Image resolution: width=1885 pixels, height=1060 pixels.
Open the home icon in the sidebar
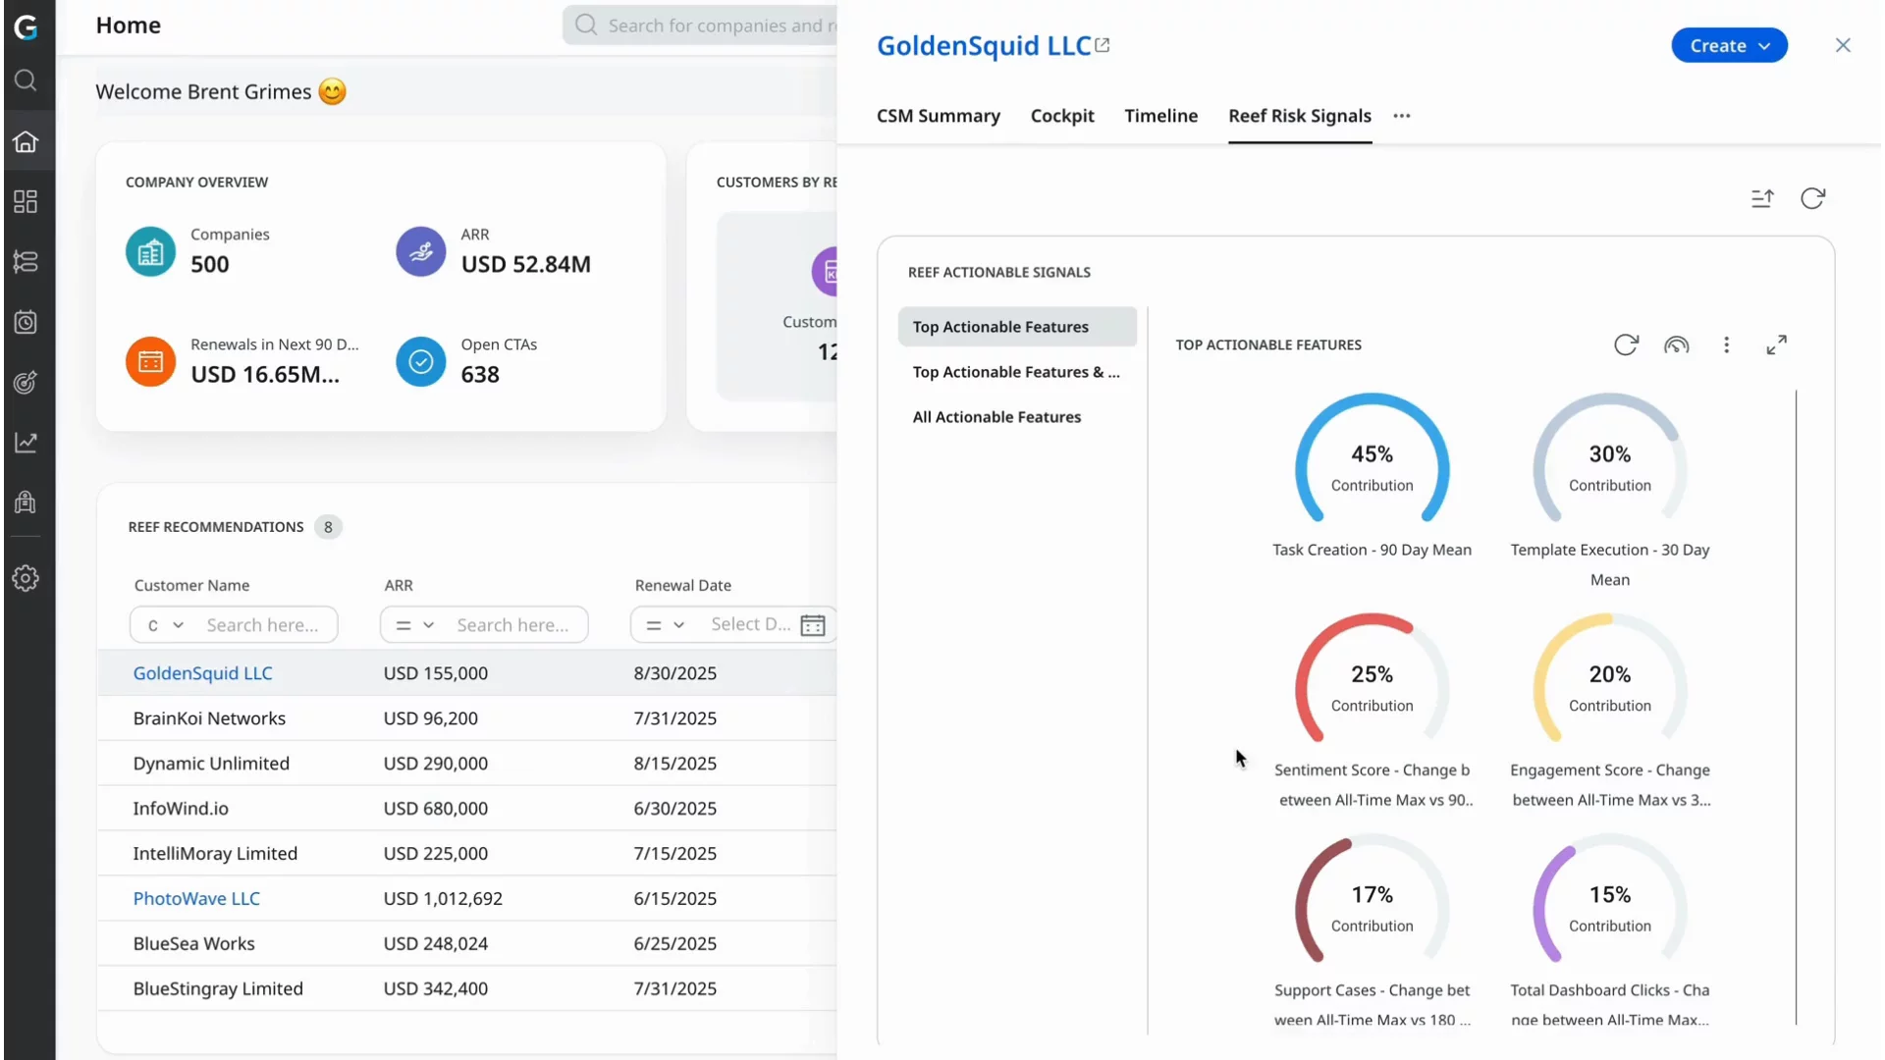click(26, 141)
